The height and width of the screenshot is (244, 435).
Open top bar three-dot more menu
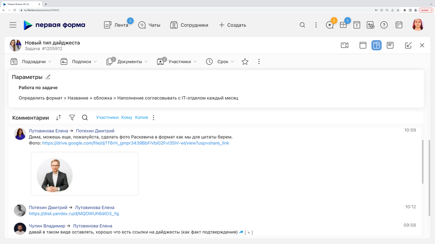tap(316, 25)
